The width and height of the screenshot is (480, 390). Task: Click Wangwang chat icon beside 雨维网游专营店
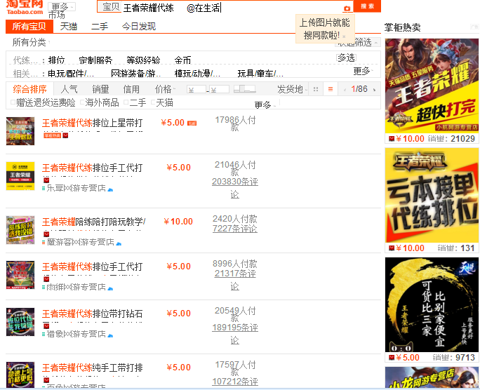pyautogui.click(x=110, y=288)
